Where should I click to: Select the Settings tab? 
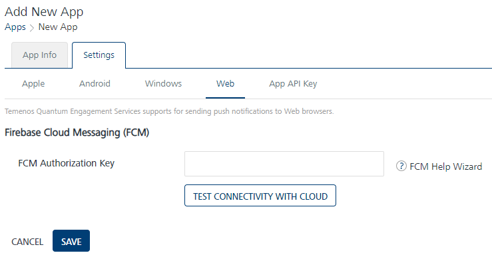click(99, 55)
